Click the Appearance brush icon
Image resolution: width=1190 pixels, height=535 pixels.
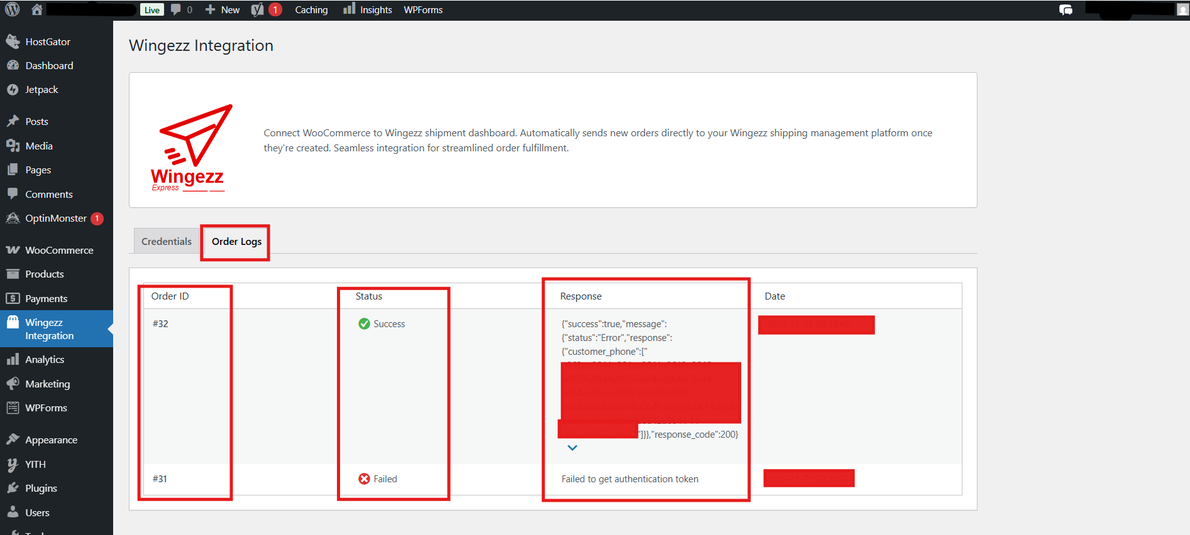[13, 440]
